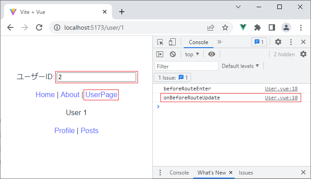Select the Console tab at top
The height and width of the screenshot is (179, 311).
coord(198,42)
